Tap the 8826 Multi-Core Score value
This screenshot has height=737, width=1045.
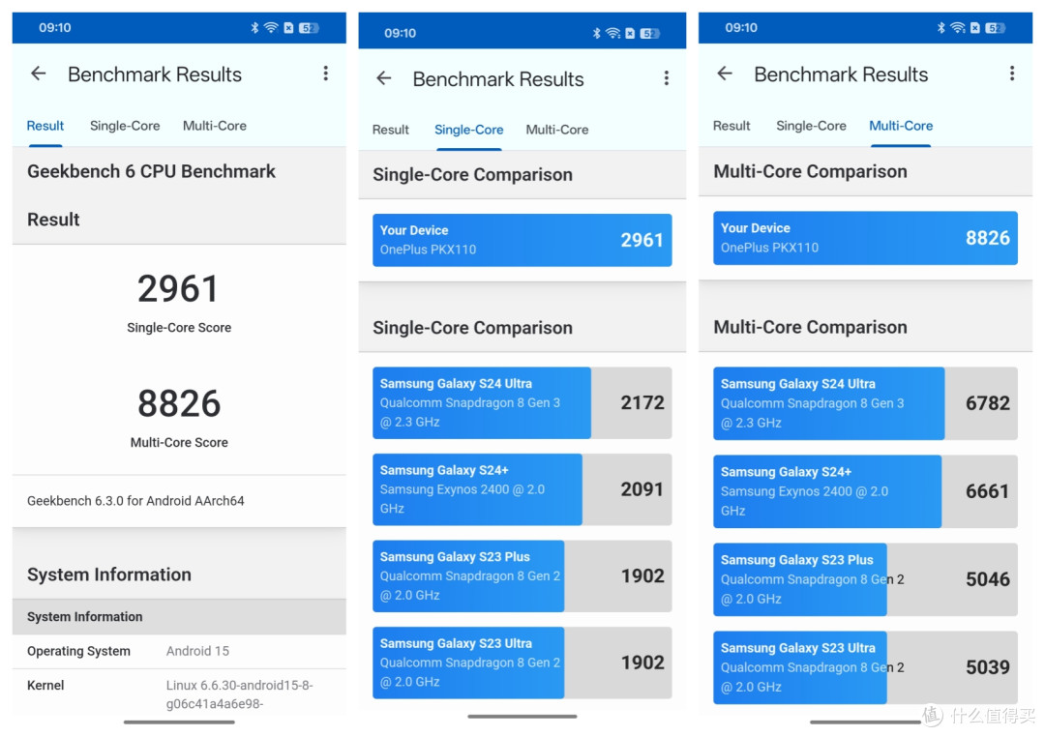(x=179, y=404)
